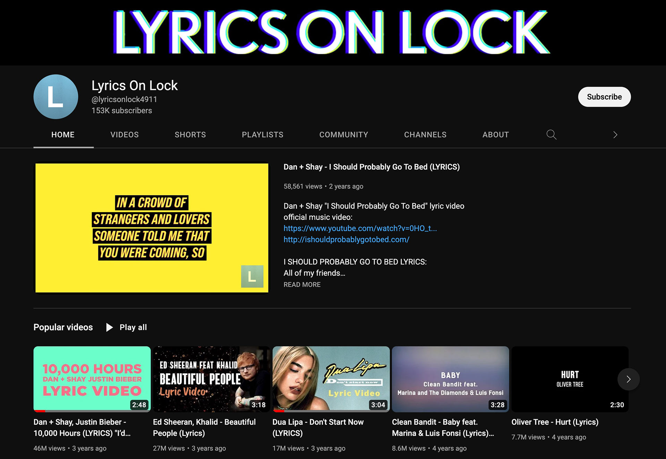Click the 46M views metadata
Screen dimensions: 666x459
[49, 448]
